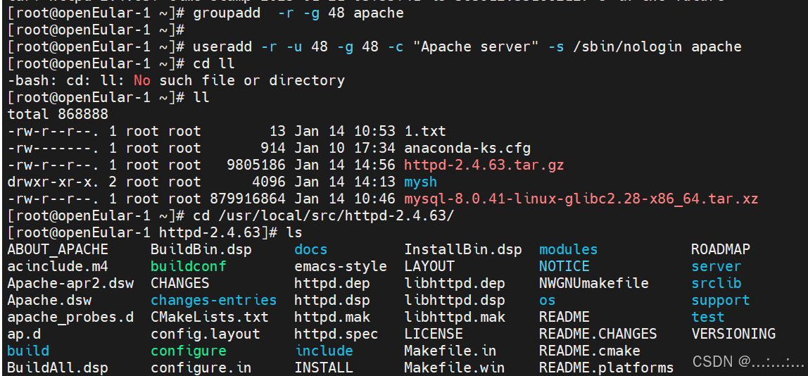Click the mysh directory name

pos(420,182)
